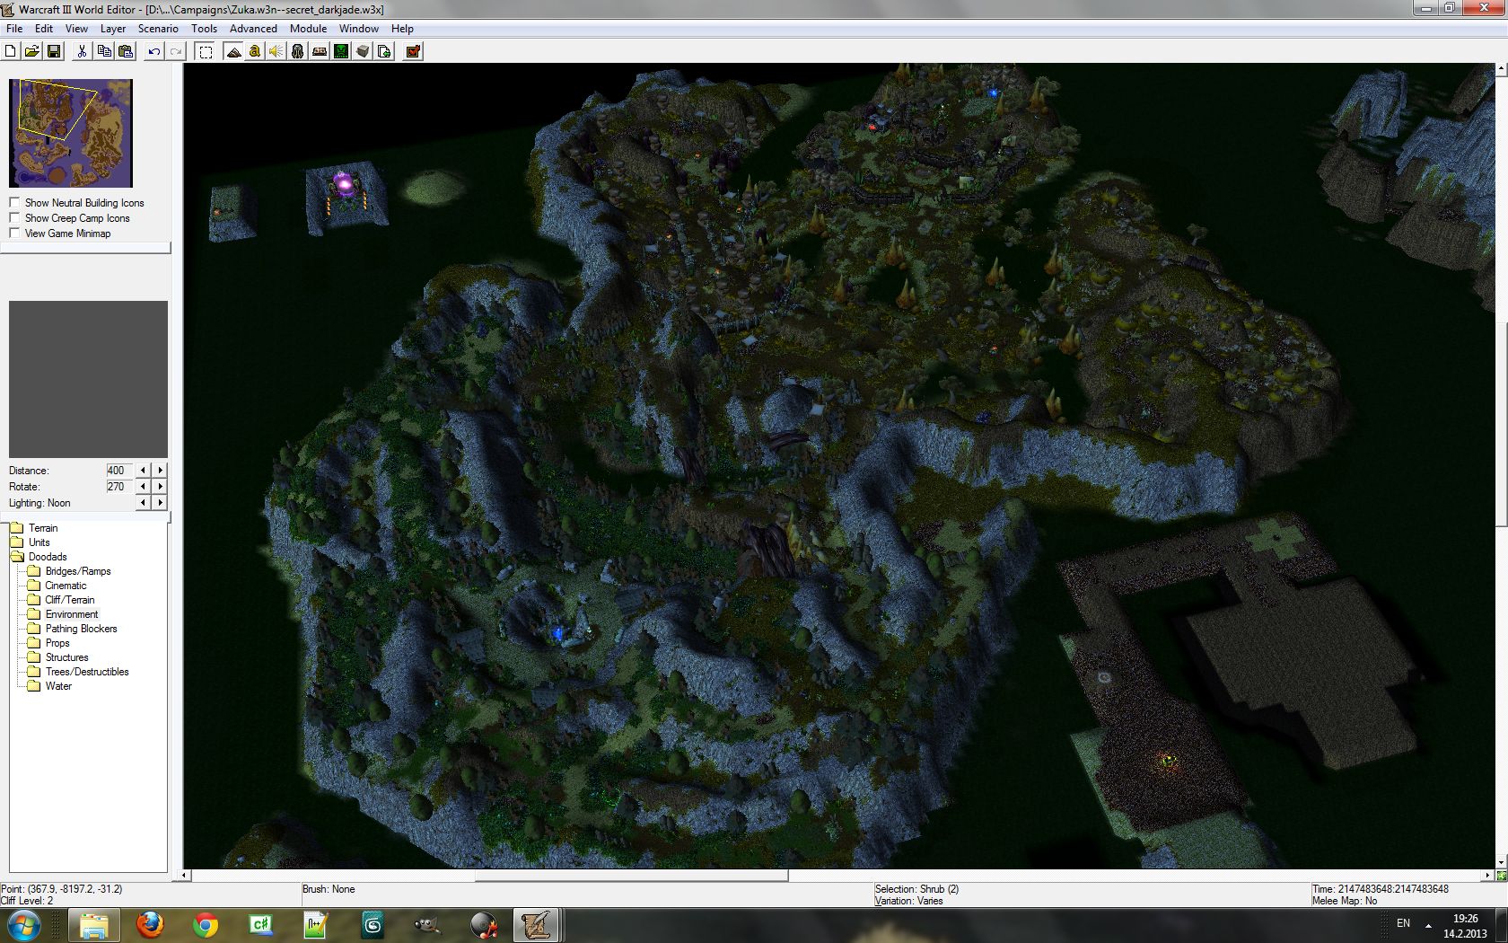Screen dimensions: 1508x943
Task: Open the Windows Start menu orb
Action: 22,924
